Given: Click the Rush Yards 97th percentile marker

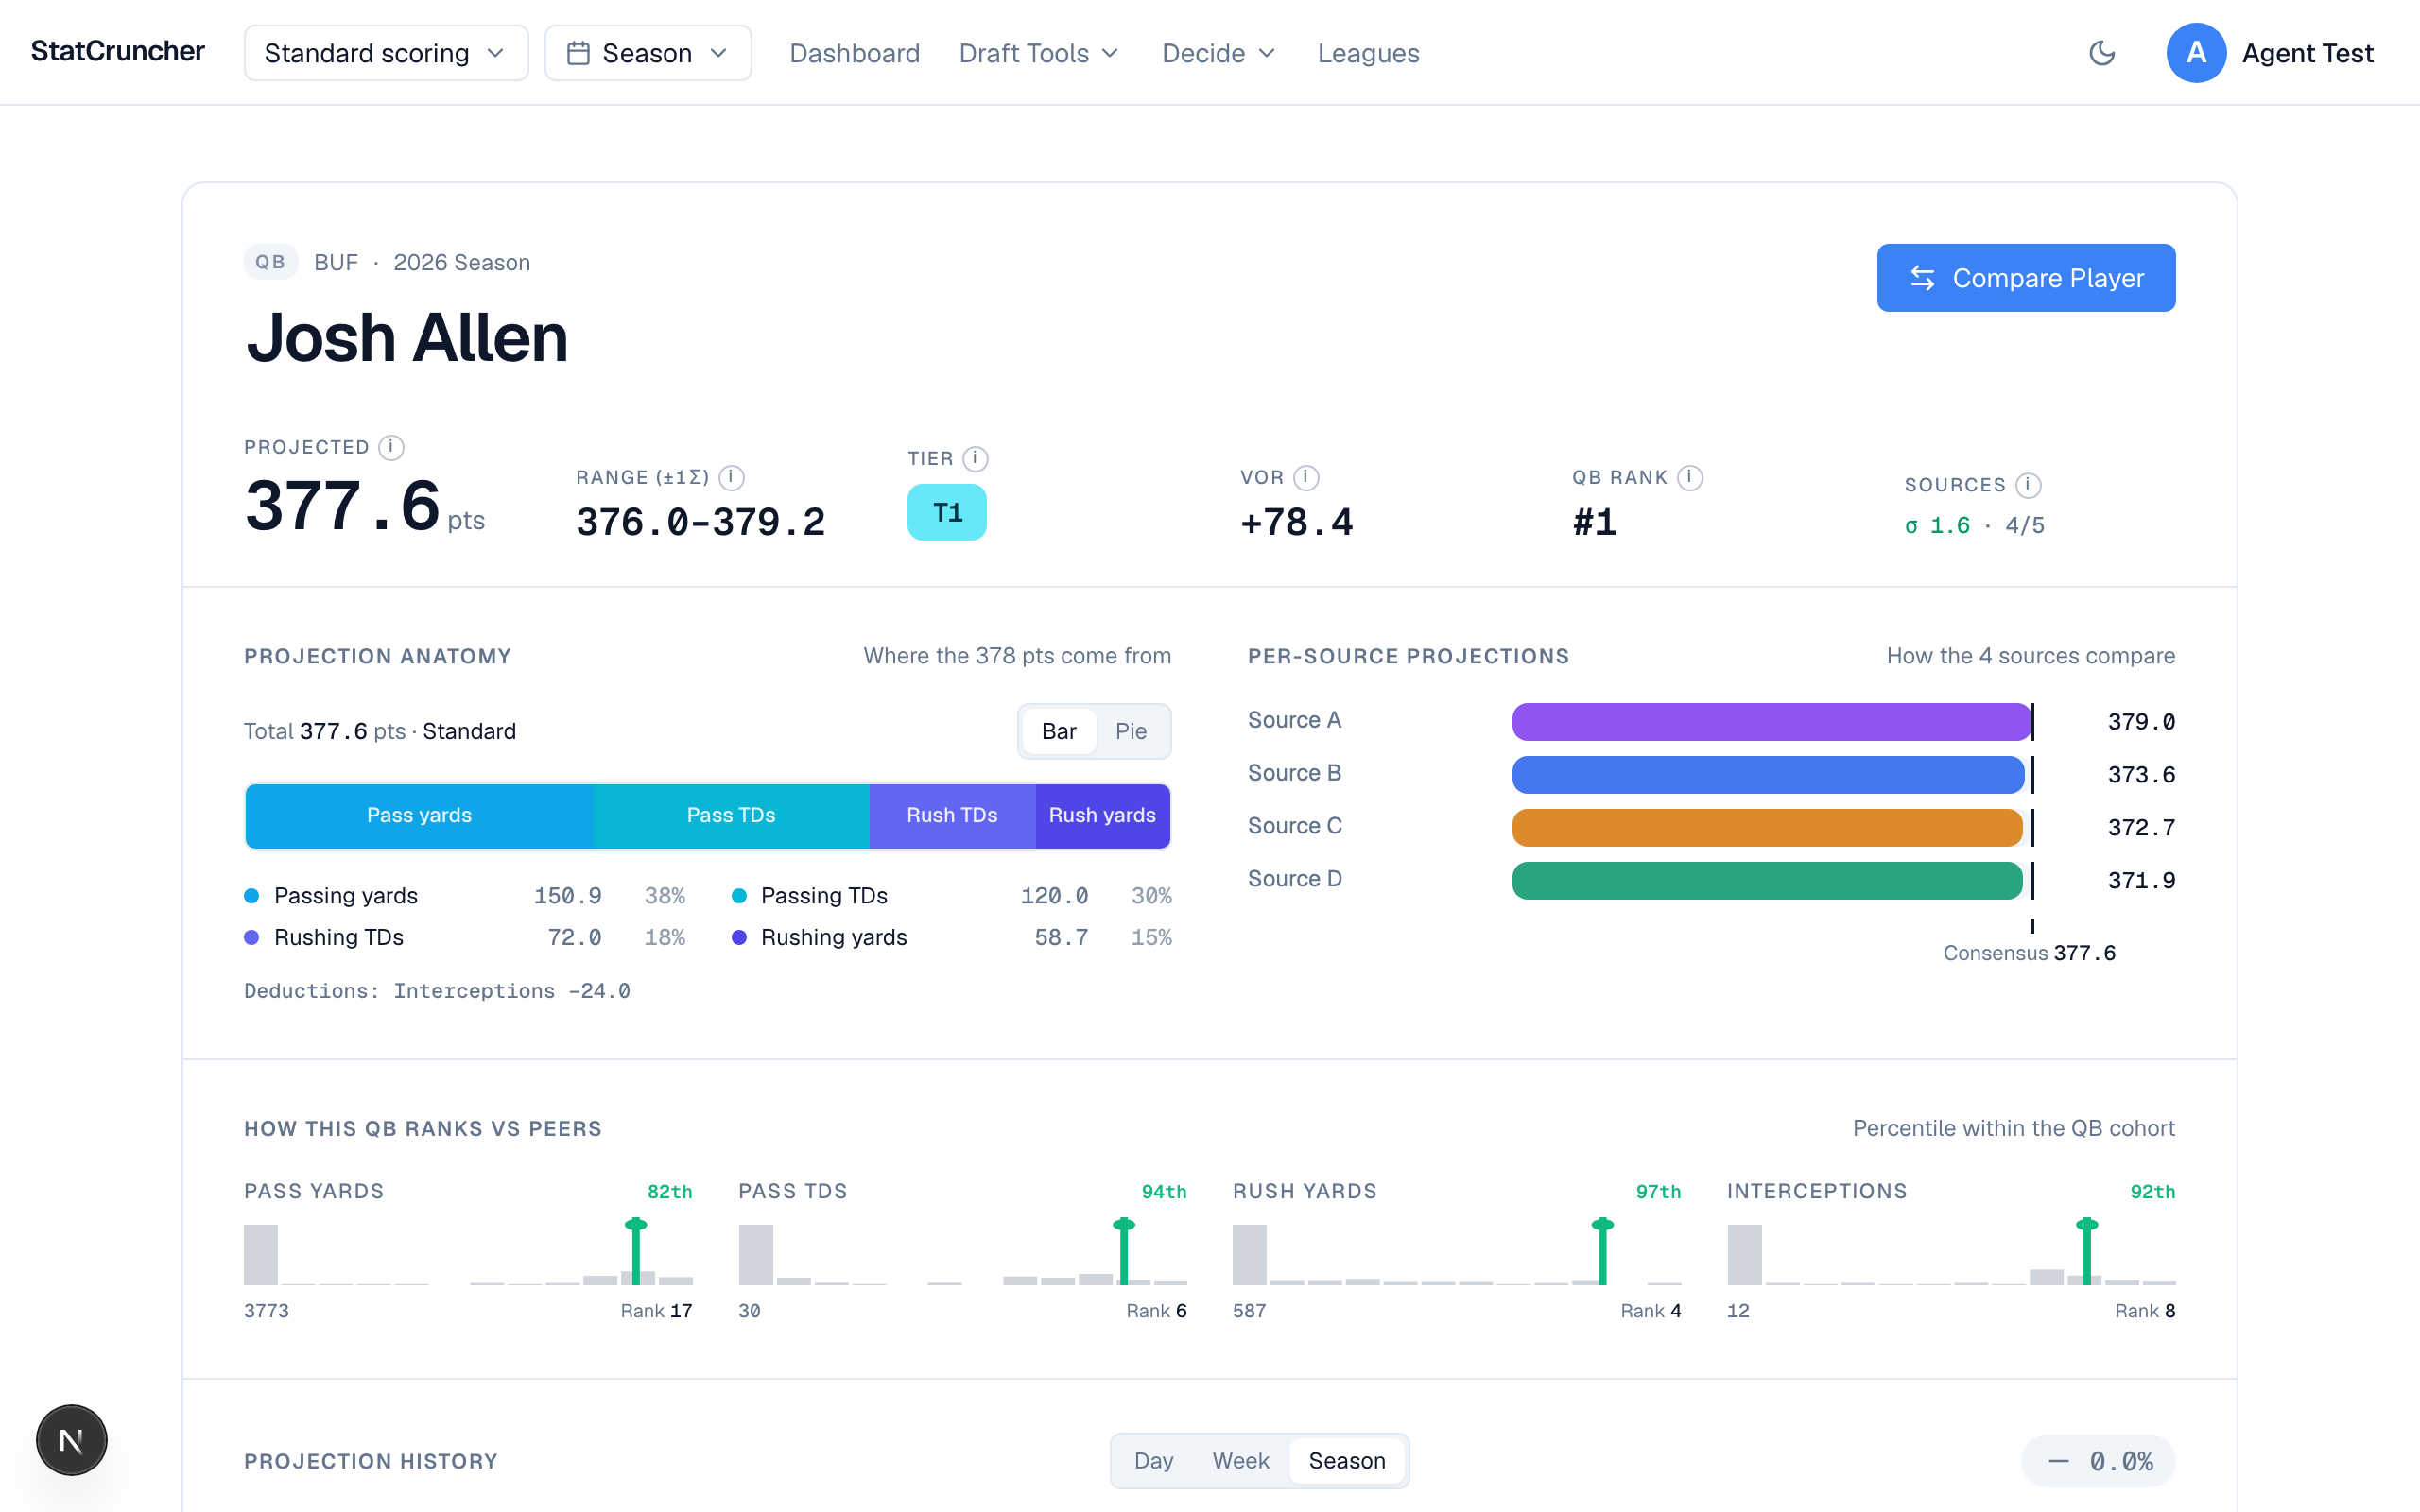Looking at the screenshot, I should 1603,1252.
